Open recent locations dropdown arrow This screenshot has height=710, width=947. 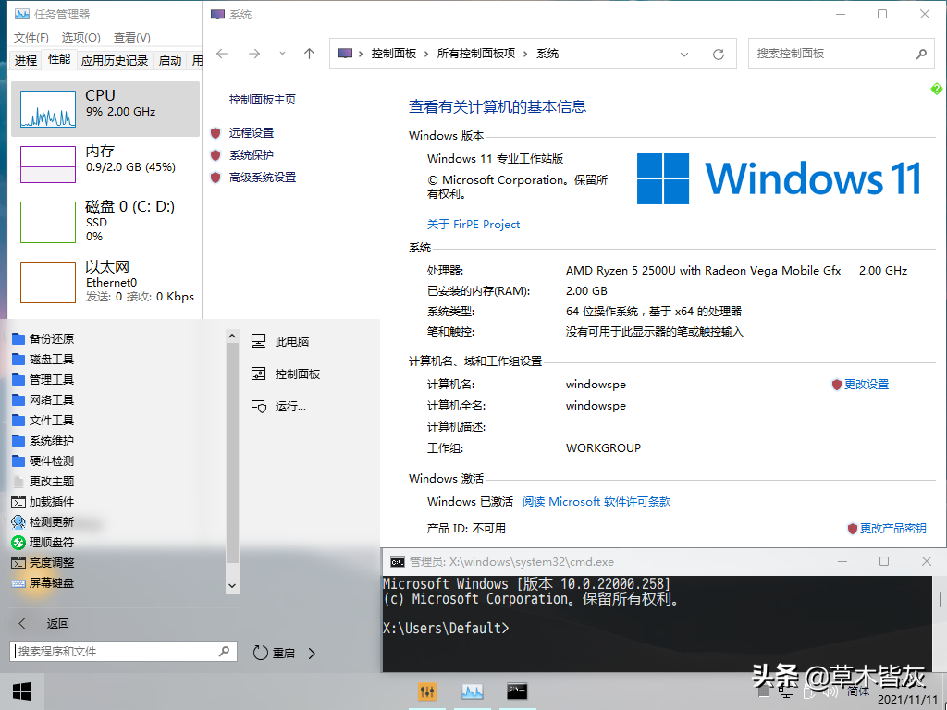pos(282,53)
